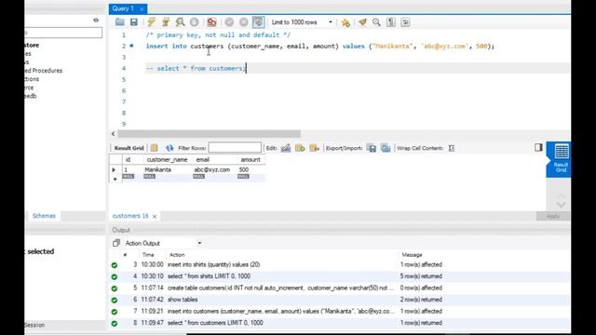The width and height of the screenshot is (596, 335).
Task: Click the commented select line 4
Action: click(x=196, y=68)
